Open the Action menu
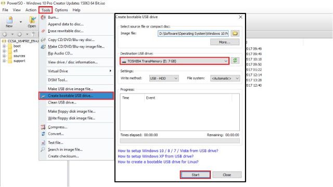Viewport: 333px width, 187px height. [31, 10]
